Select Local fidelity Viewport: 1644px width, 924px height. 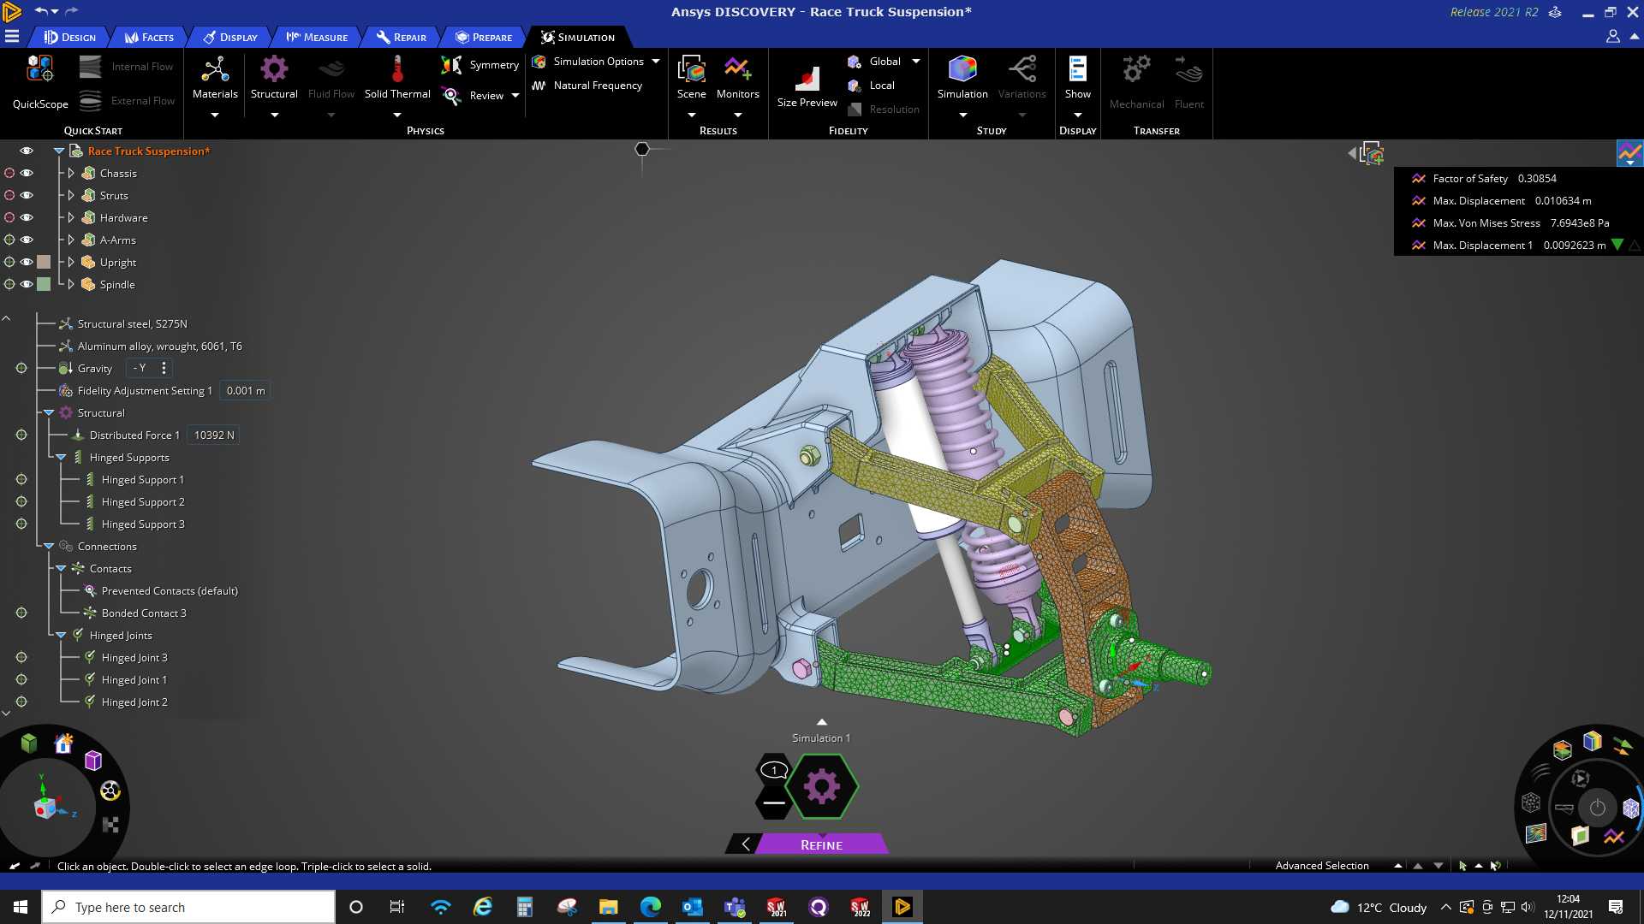click(872, 86)
